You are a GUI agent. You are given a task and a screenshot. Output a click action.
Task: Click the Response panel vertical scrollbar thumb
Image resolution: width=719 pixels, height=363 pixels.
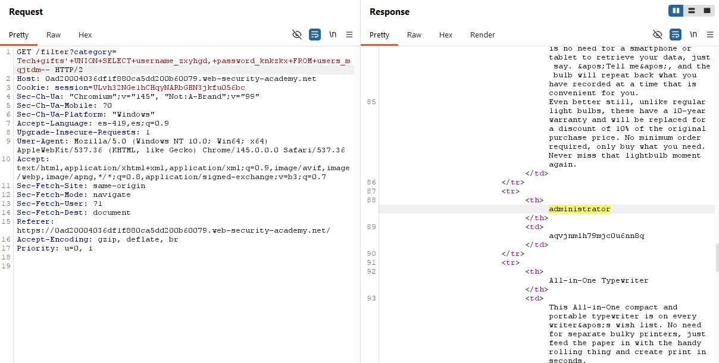pos(716,257)
